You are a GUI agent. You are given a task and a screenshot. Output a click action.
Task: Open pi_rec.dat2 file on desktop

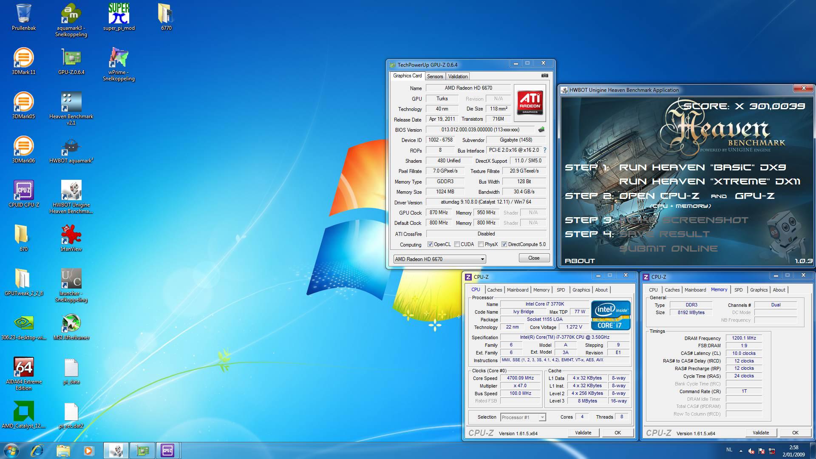pos(71,415)
